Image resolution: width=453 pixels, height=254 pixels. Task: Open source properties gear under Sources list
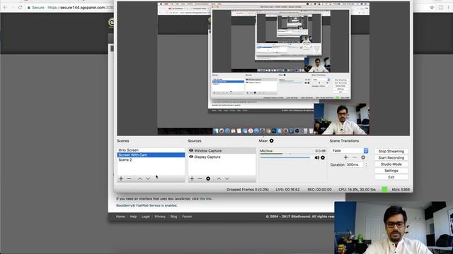click(x=208, y=179)
